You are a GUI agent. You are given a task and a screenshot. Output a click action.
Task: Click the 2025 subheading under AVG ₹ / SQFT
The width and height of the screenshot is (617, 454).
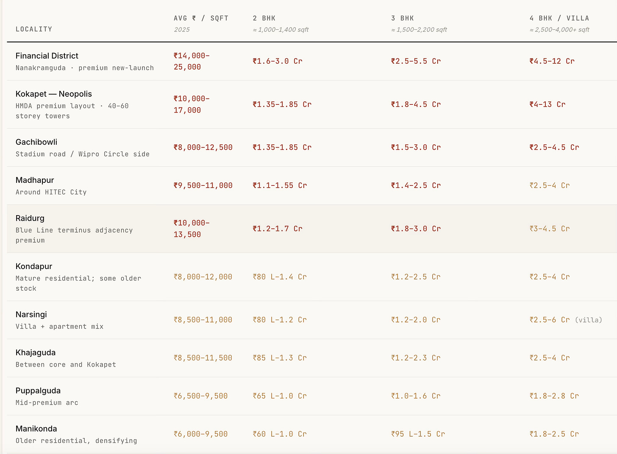click(182, 30)
